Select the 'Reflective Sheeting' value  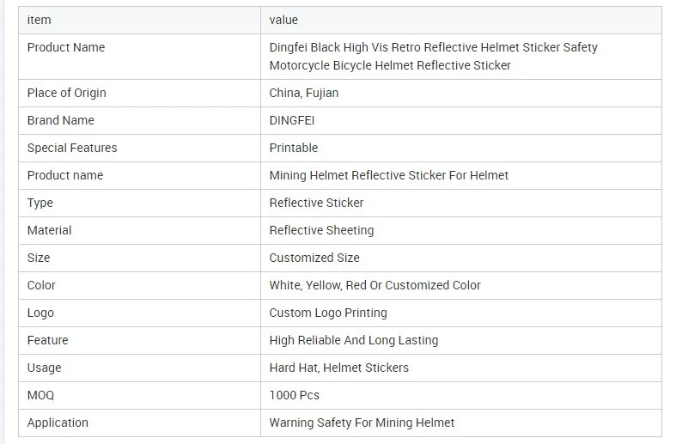[x=321, y=230]
